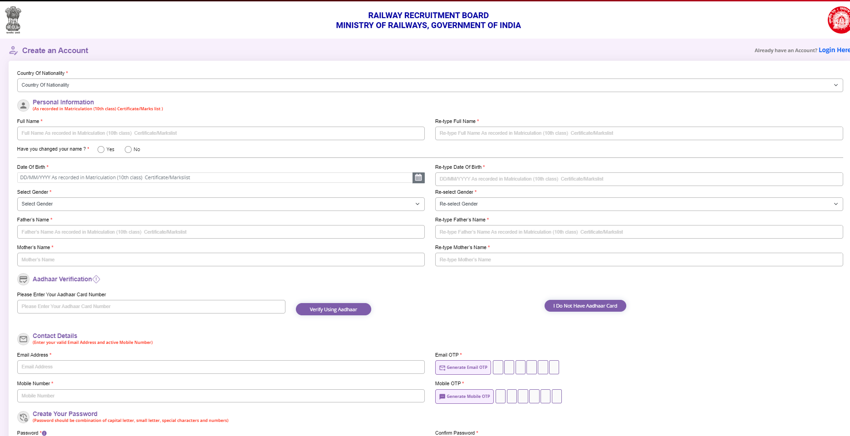Focus the Email Address input field

221,367
